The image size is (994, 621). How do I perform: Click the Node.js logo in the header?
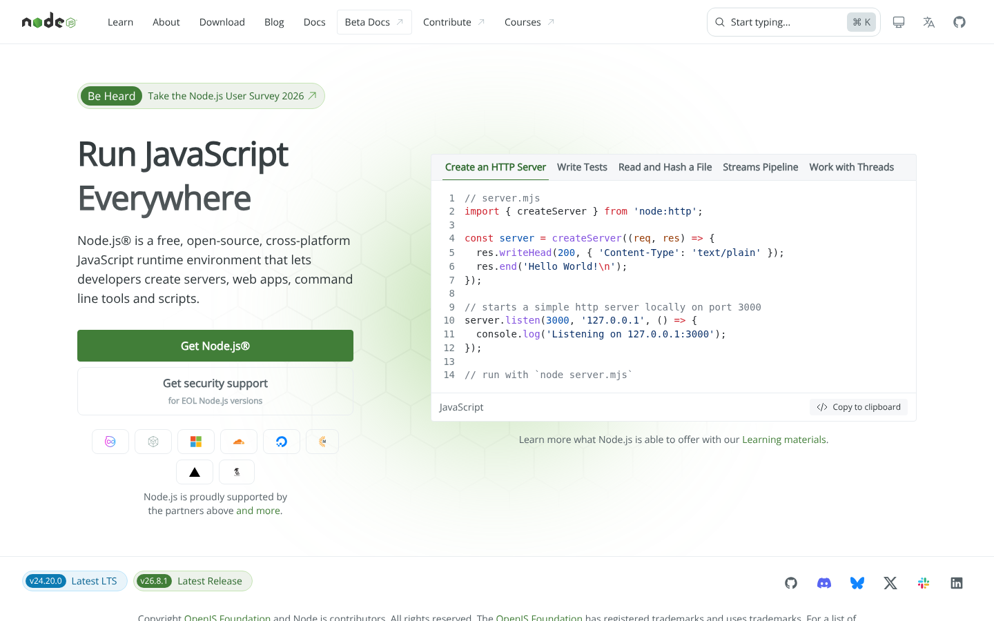point(49,22)
